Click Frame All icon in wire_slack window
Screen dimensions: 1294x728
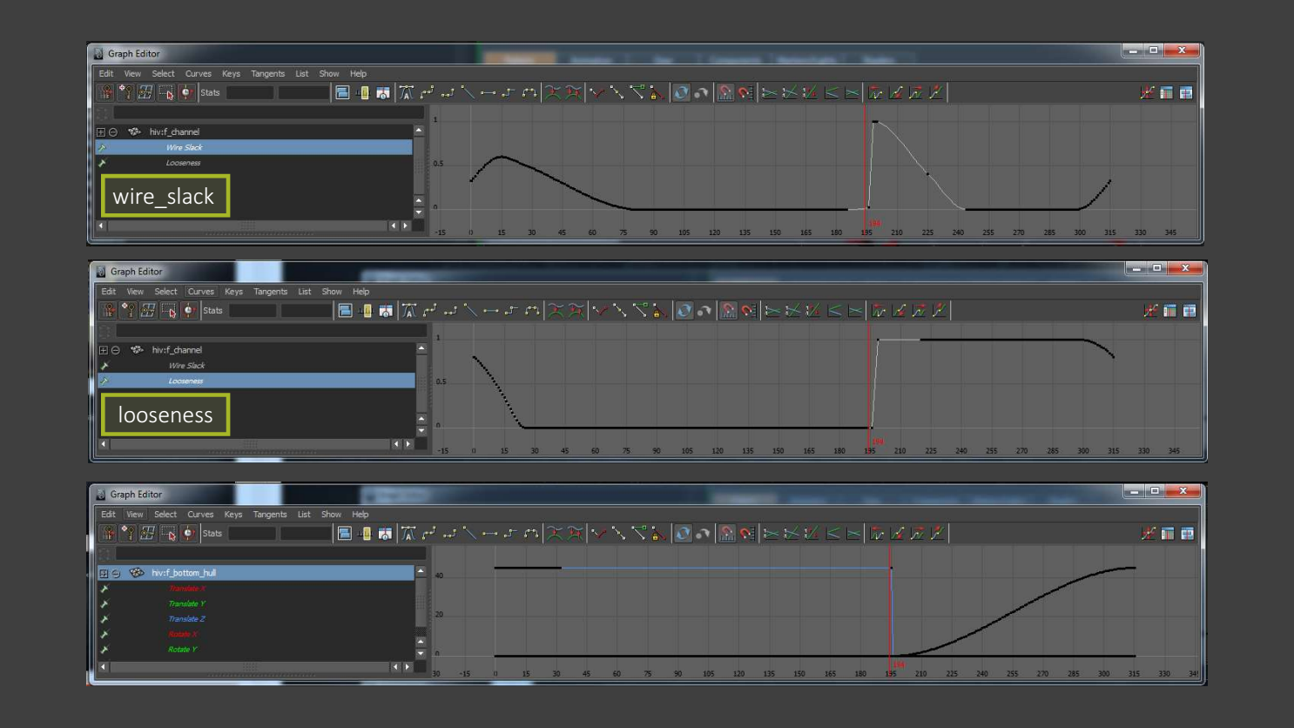pyautogui.click(x=342, y=92)
